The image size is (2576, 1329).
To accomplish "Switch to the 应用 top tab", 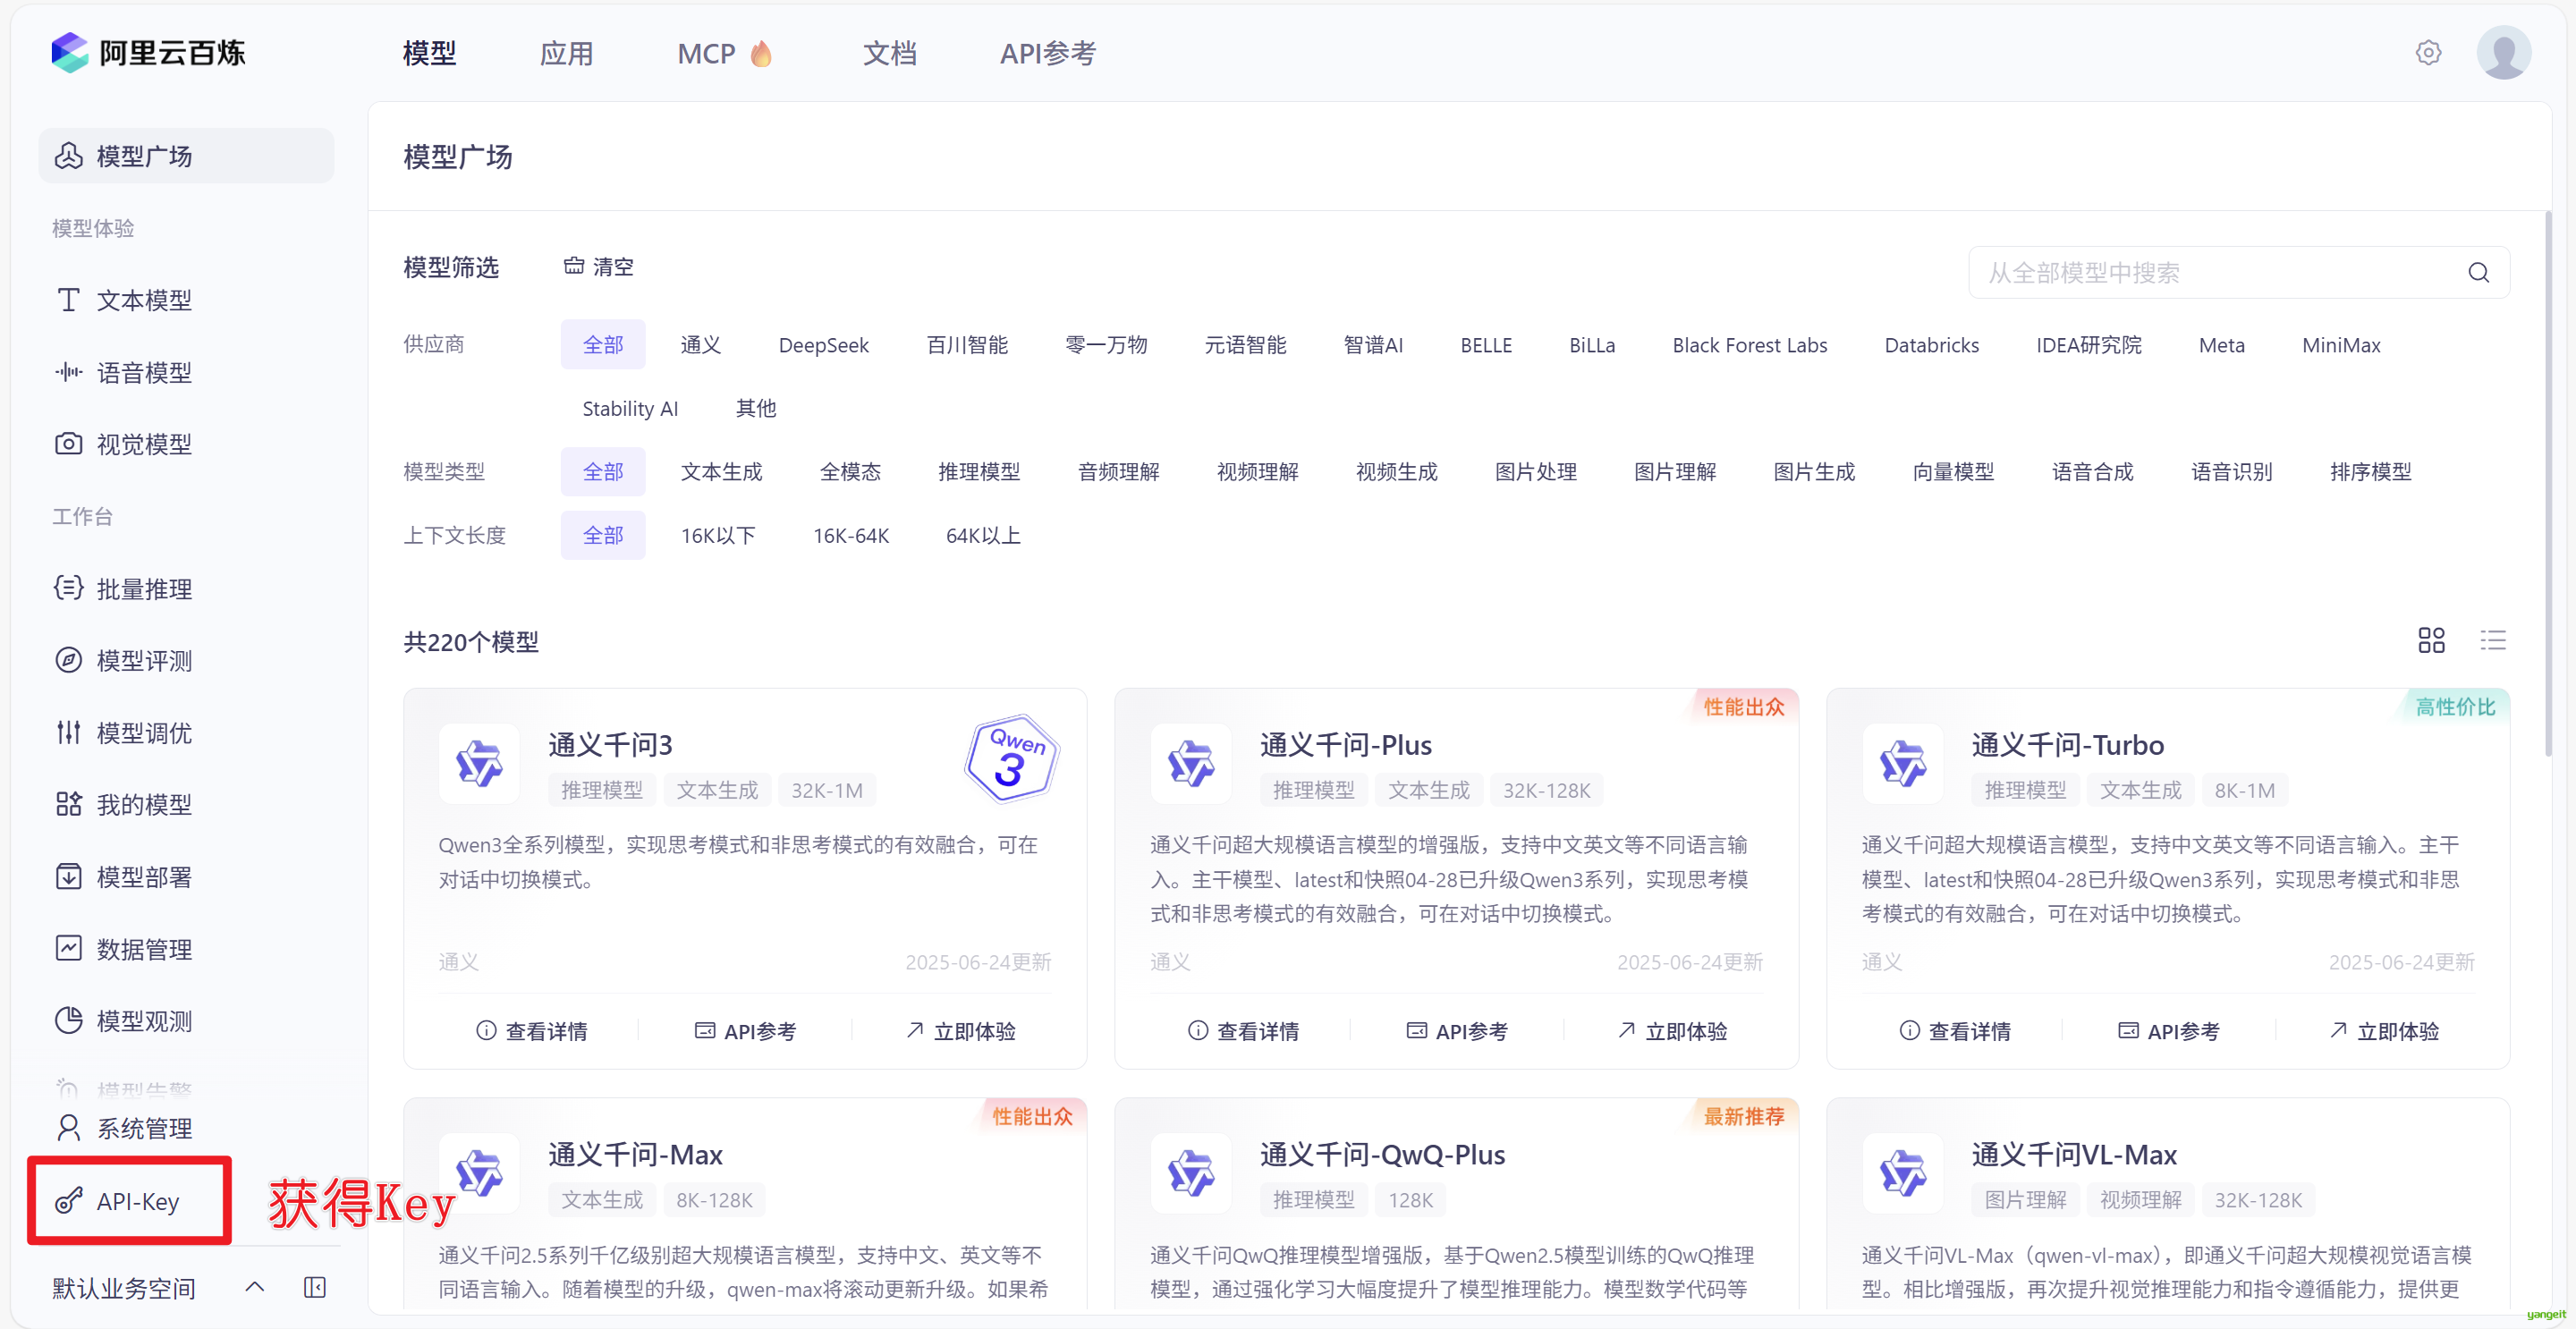I will 567,53.
